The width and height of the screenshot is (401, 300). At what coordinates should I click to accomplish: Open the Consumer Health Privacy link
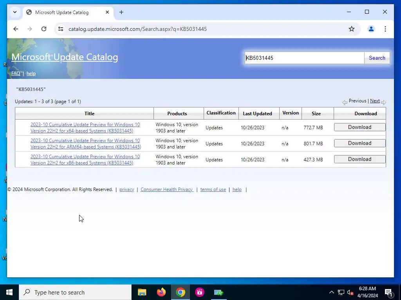pos(167,189)
